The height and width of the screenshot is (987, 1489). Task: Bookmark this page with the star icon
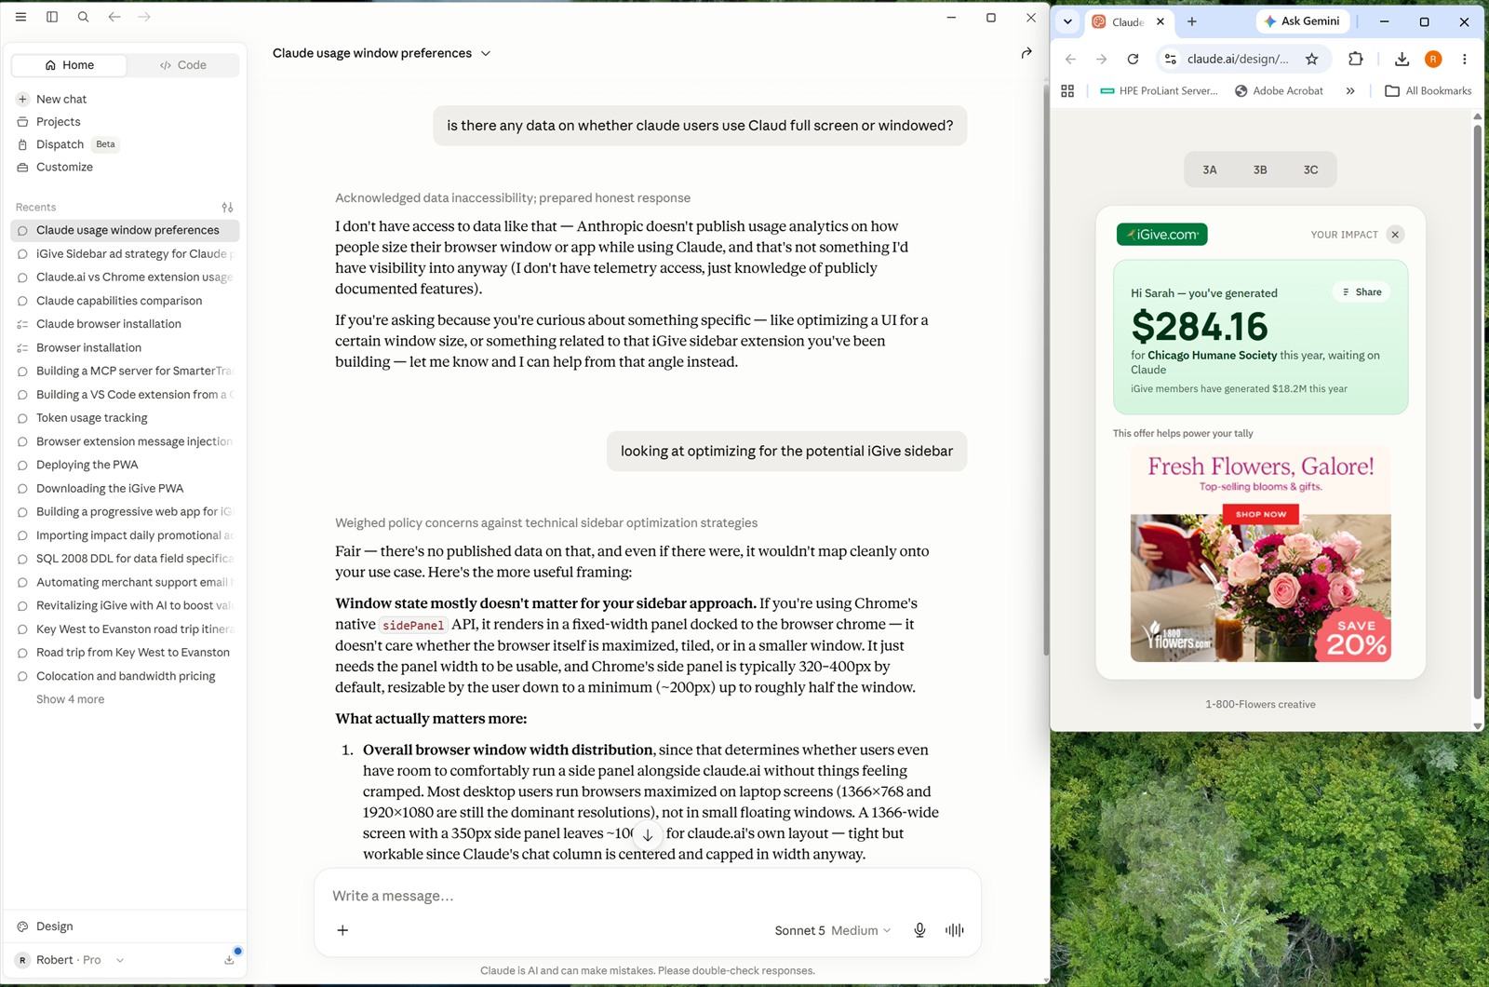point(1311,59)
